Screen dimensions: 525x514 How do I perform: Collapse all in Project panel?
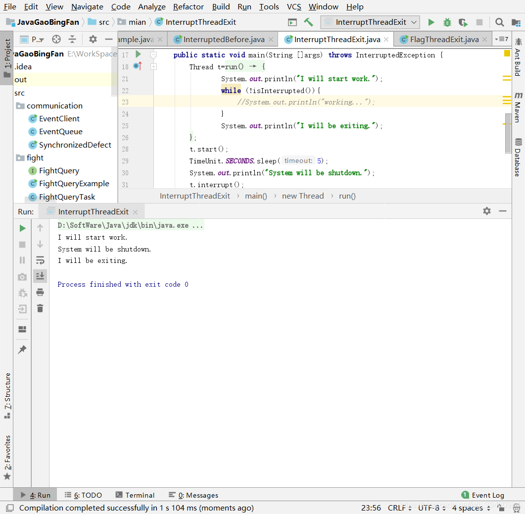(72, 39)
